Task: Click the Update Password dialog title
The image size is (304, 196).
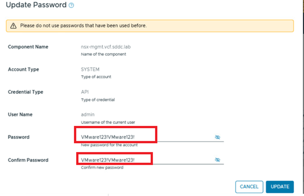Action: point(36,5)
